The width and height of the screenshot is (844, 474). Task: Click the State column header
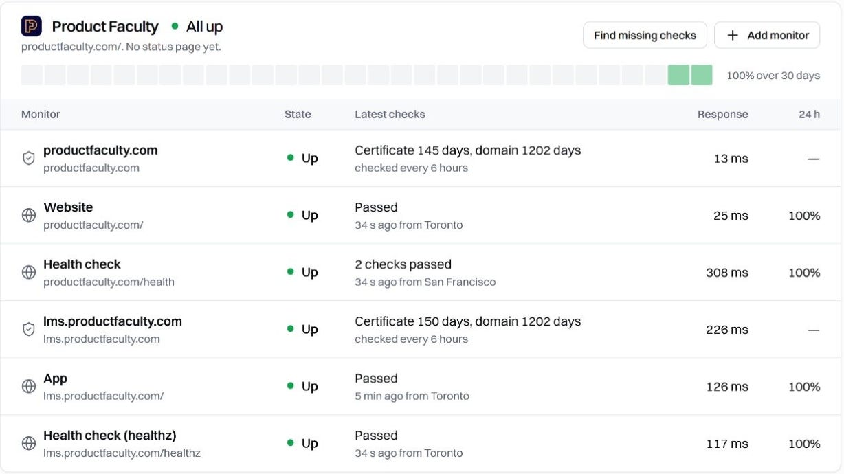pyautogui.click(x=298, y=115)
